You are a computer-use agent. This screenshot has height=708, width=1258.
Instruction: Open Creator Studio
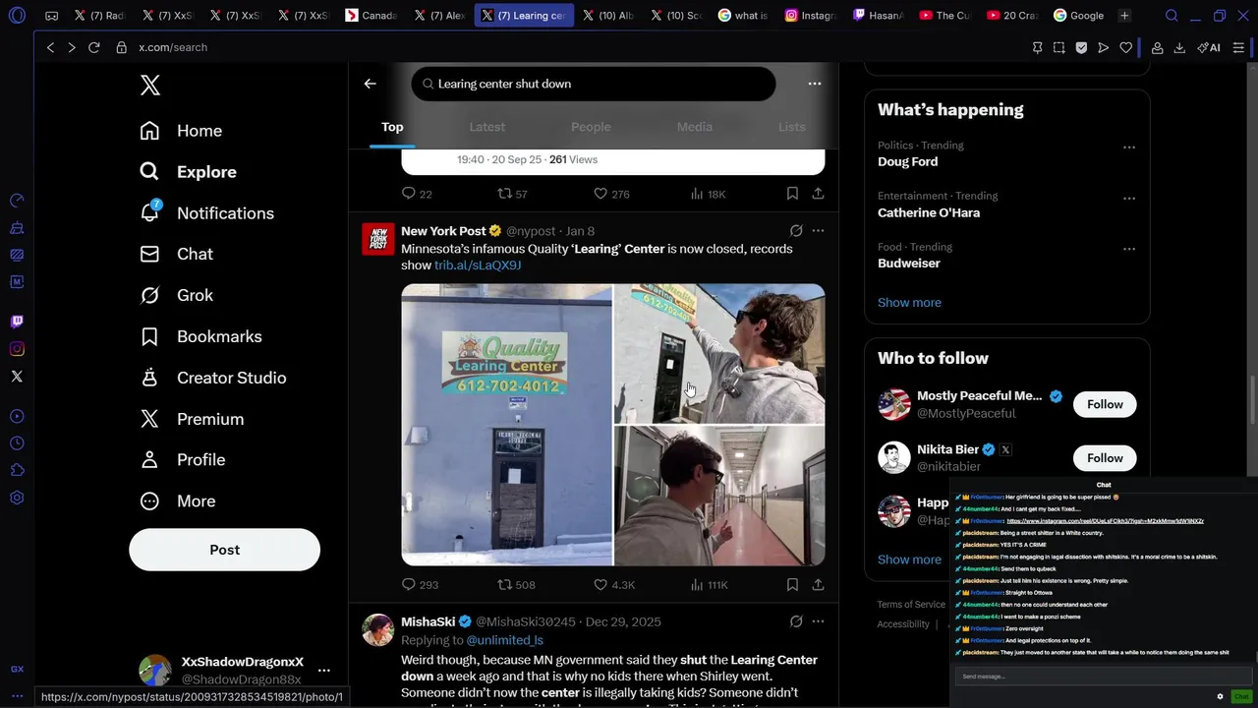[212, 378]
